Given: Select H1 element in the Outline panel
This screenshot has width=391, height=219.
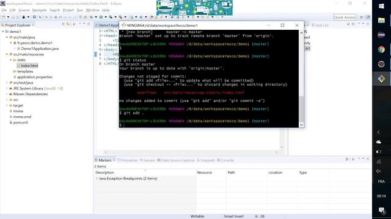Looking at the screenshot, I should pyautogui.click(x=308, y=49).
